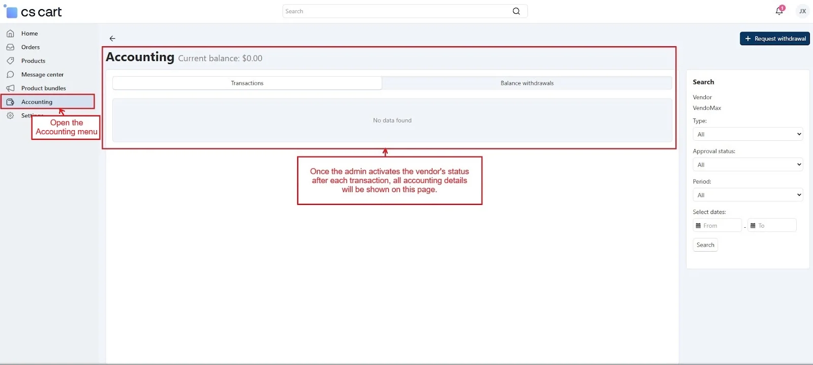
Task: Click the Search button in filter panel
Action: tap(705, 245)
